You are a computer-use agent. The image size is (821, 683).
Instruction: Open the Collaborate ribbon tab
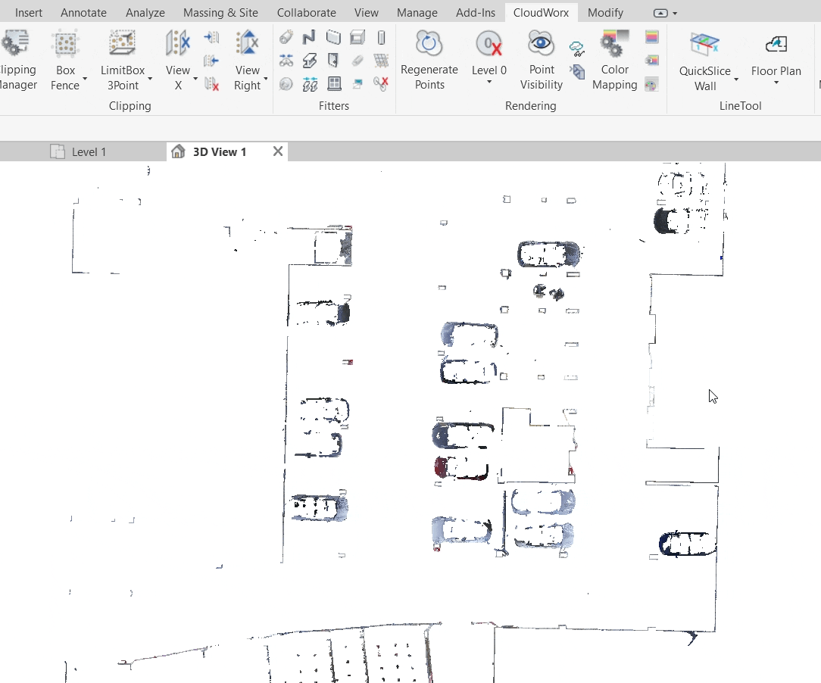click(306, 13)
